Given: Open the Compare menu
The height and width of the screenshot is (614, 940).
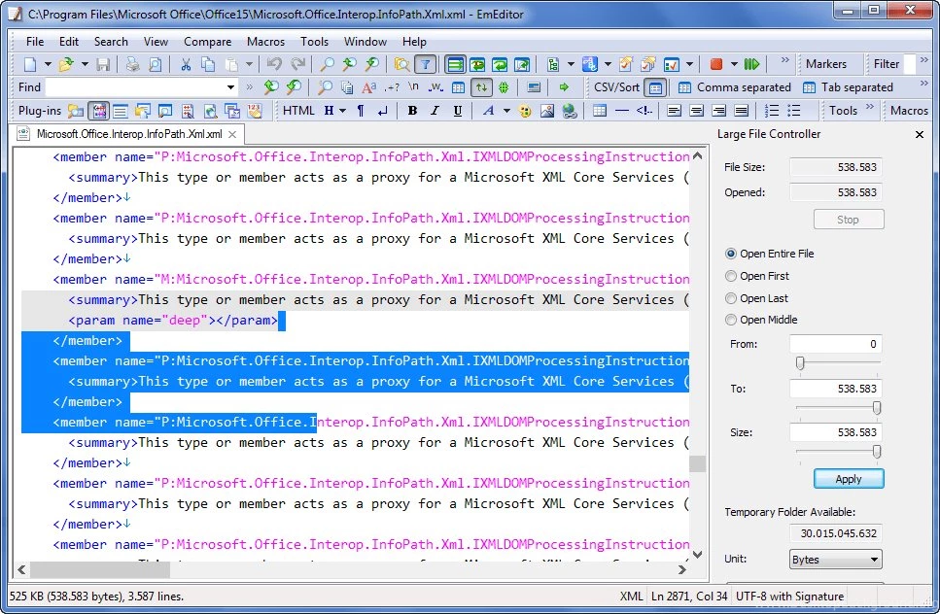Looking at the screenshot, I should point(207,42).
